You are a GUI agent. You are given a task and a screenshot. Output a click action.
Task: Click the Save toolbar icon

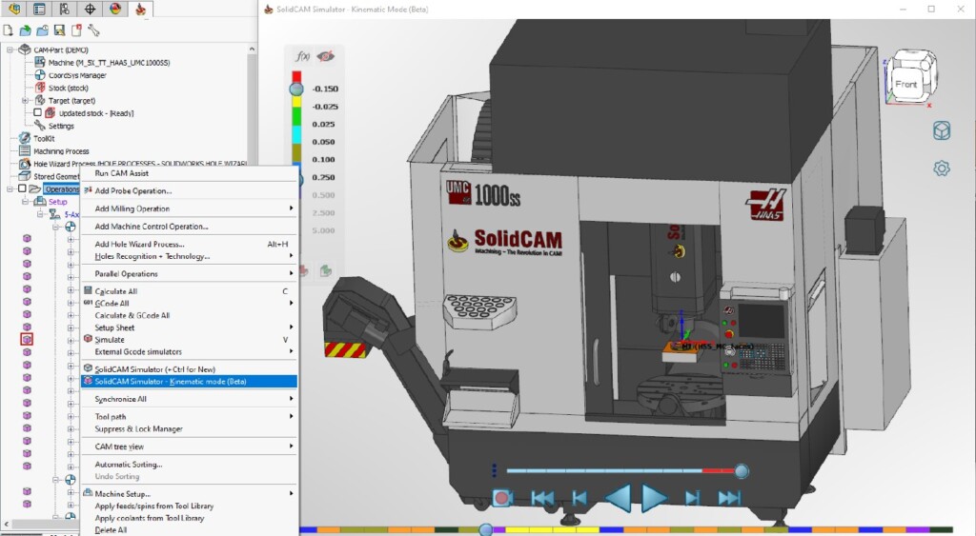[59, 30]
